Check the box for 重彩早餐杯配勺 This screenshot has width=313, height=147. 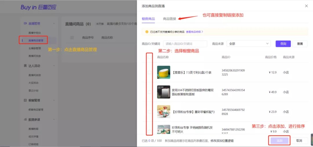(x=149, y=112)
